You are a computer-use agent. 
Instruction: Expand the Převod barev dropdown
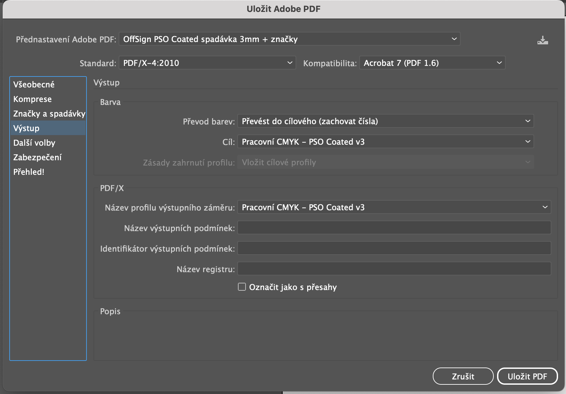click(x=386, y=121)
